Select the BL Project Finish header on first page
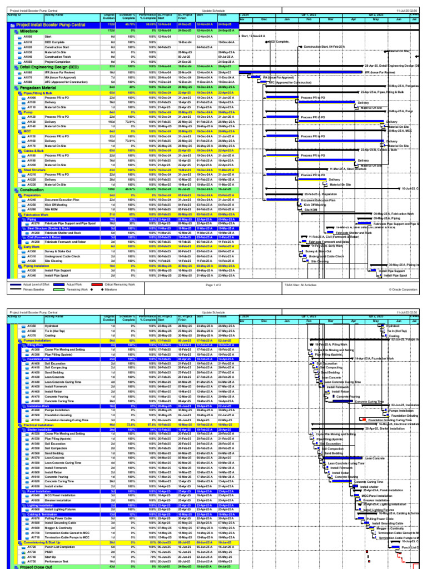 tap(186, 18)
